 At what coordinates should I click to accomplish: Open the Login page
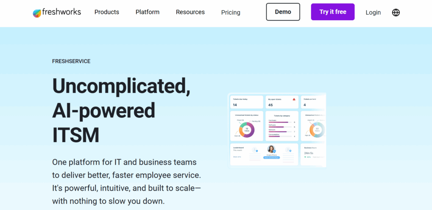(x=373, y=13)
